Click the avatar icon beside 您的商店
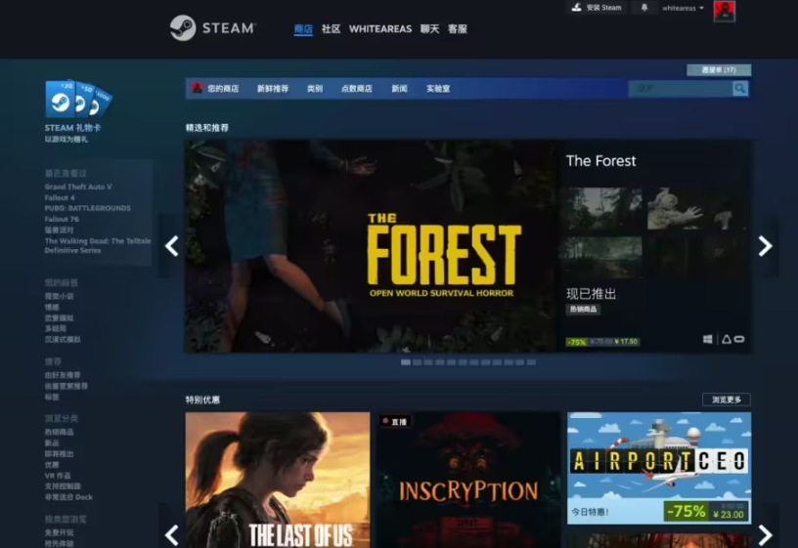Viewport: 798px width, 548px height. [197, 88]
